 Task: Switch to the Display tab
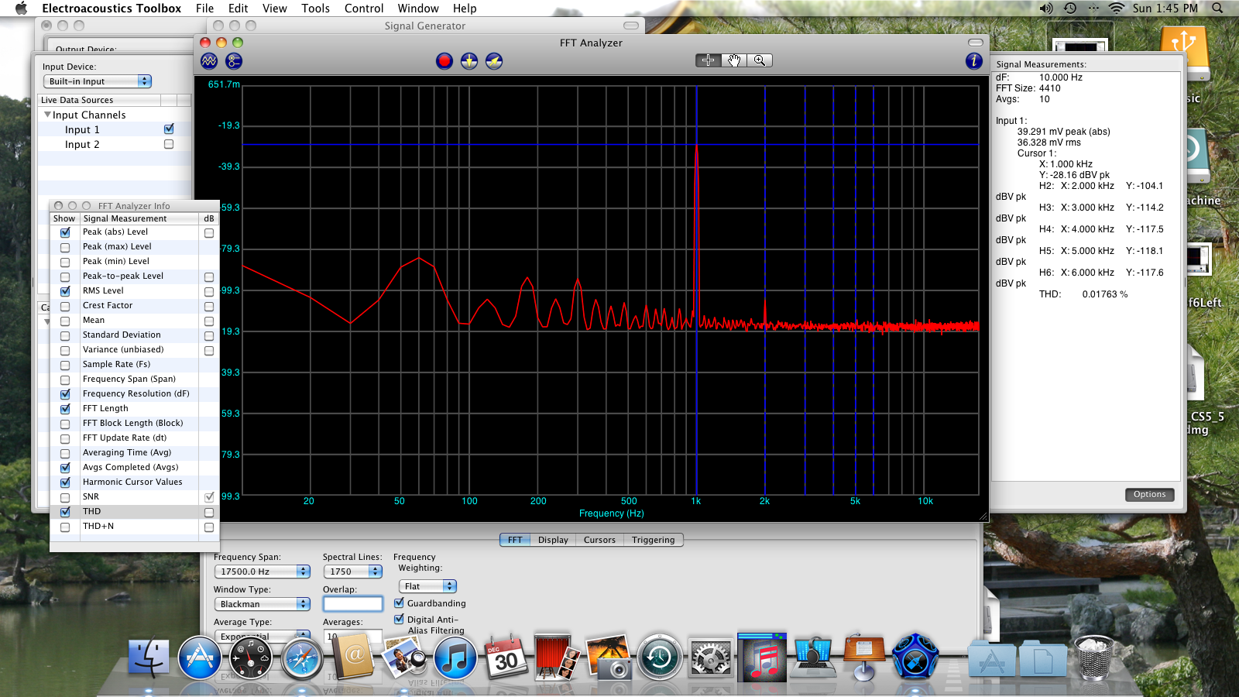click(553, 540)
